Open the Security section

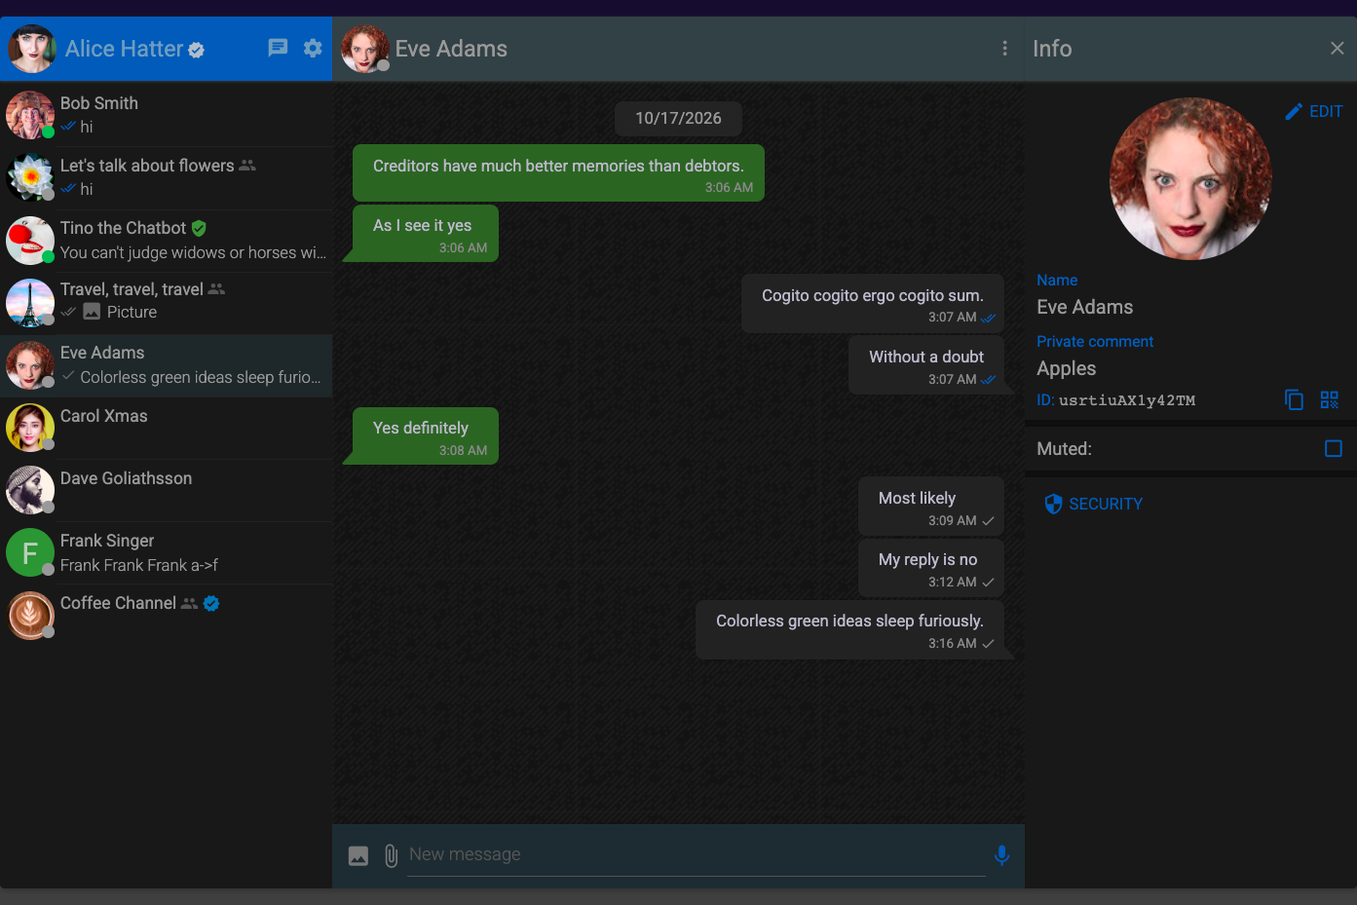pos(1093,504)
